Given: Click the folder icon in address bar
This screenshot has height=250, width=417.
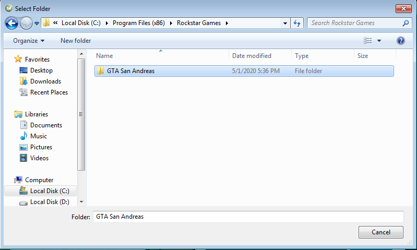Looking at the screenshot, I should [x=46, y=23].
